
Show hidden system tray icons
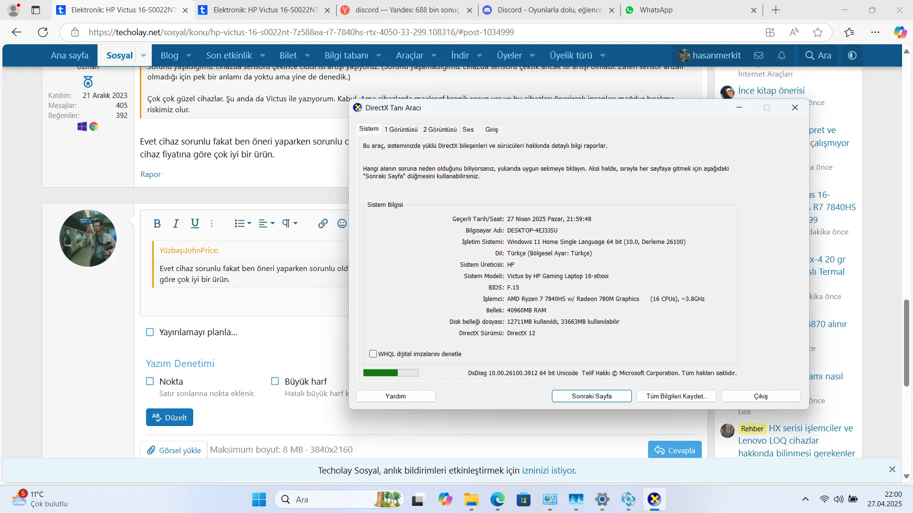click(x=805, y=499)
